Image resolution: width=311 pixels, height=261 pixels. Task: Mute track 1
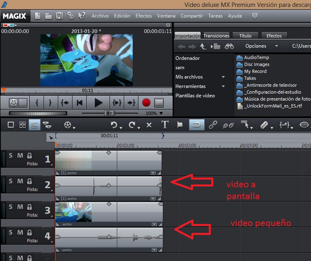(20, 155)
